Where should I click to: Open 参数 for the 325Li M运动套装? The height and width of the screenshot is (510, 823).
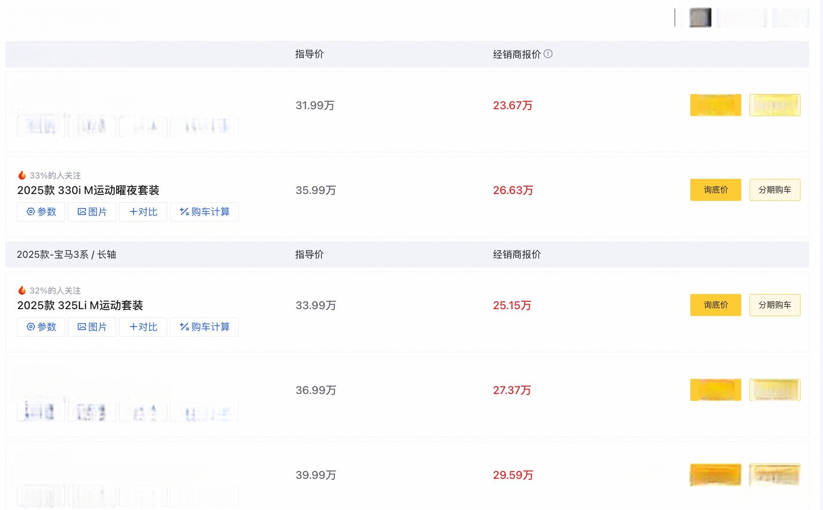click(x=41, y=327)
